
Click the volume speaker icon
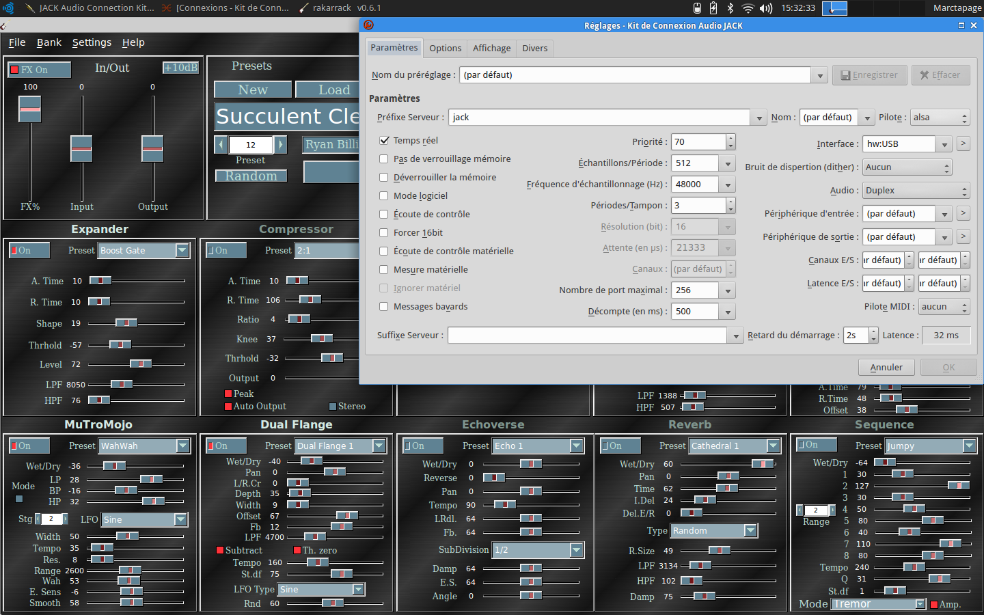(x=766, y=8)
